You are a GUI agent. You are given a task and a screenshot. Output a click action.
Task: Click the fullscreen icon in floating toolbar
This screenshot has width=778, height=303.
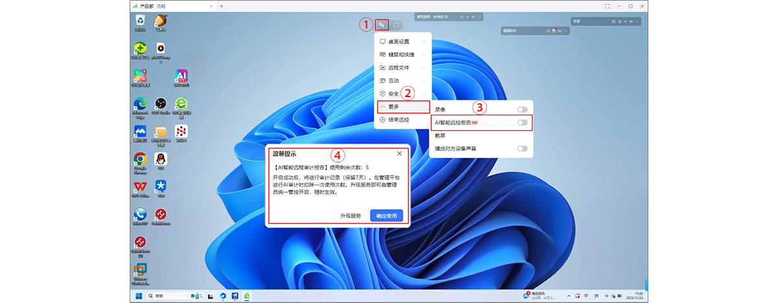396,25
